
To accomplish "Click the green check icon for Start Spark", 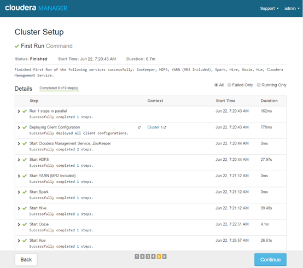I will click(25, 192).
